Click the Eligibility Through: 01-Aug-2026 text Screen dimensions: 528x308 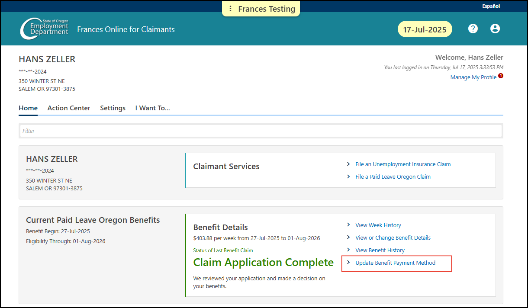pos(65,241)
